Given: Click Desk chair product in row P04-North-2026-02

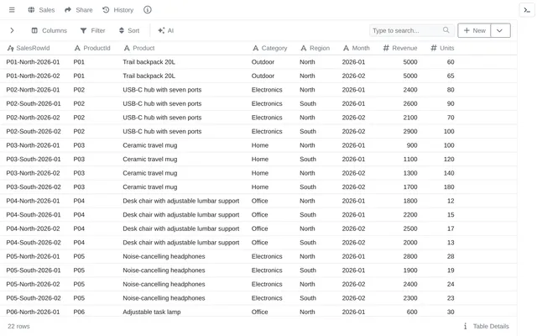Looking at the screenshot, I should pyautogui.click(x=181, y=228).
